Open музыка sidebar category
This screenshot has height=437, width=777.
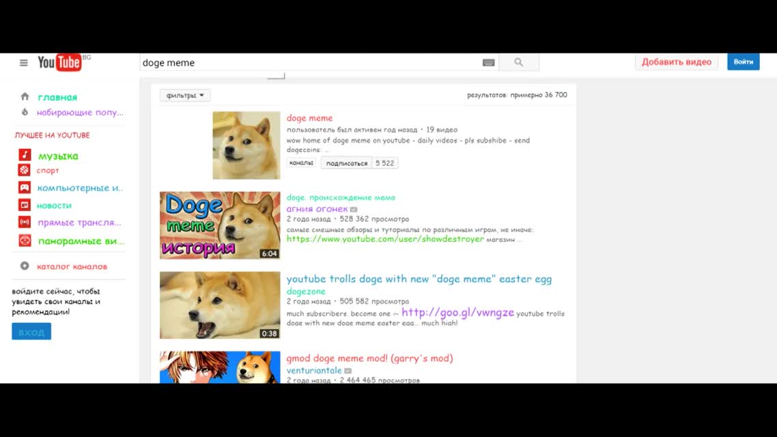pos(58,156)
